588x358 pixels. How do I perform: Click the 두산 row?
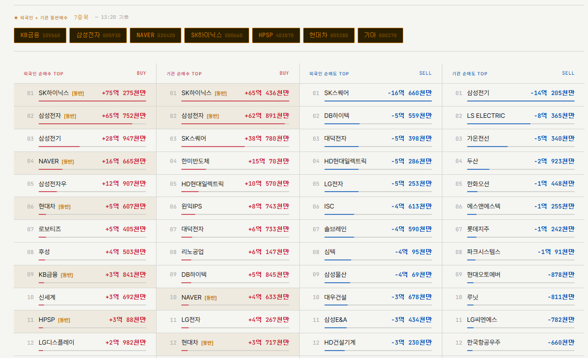[513, 163]
